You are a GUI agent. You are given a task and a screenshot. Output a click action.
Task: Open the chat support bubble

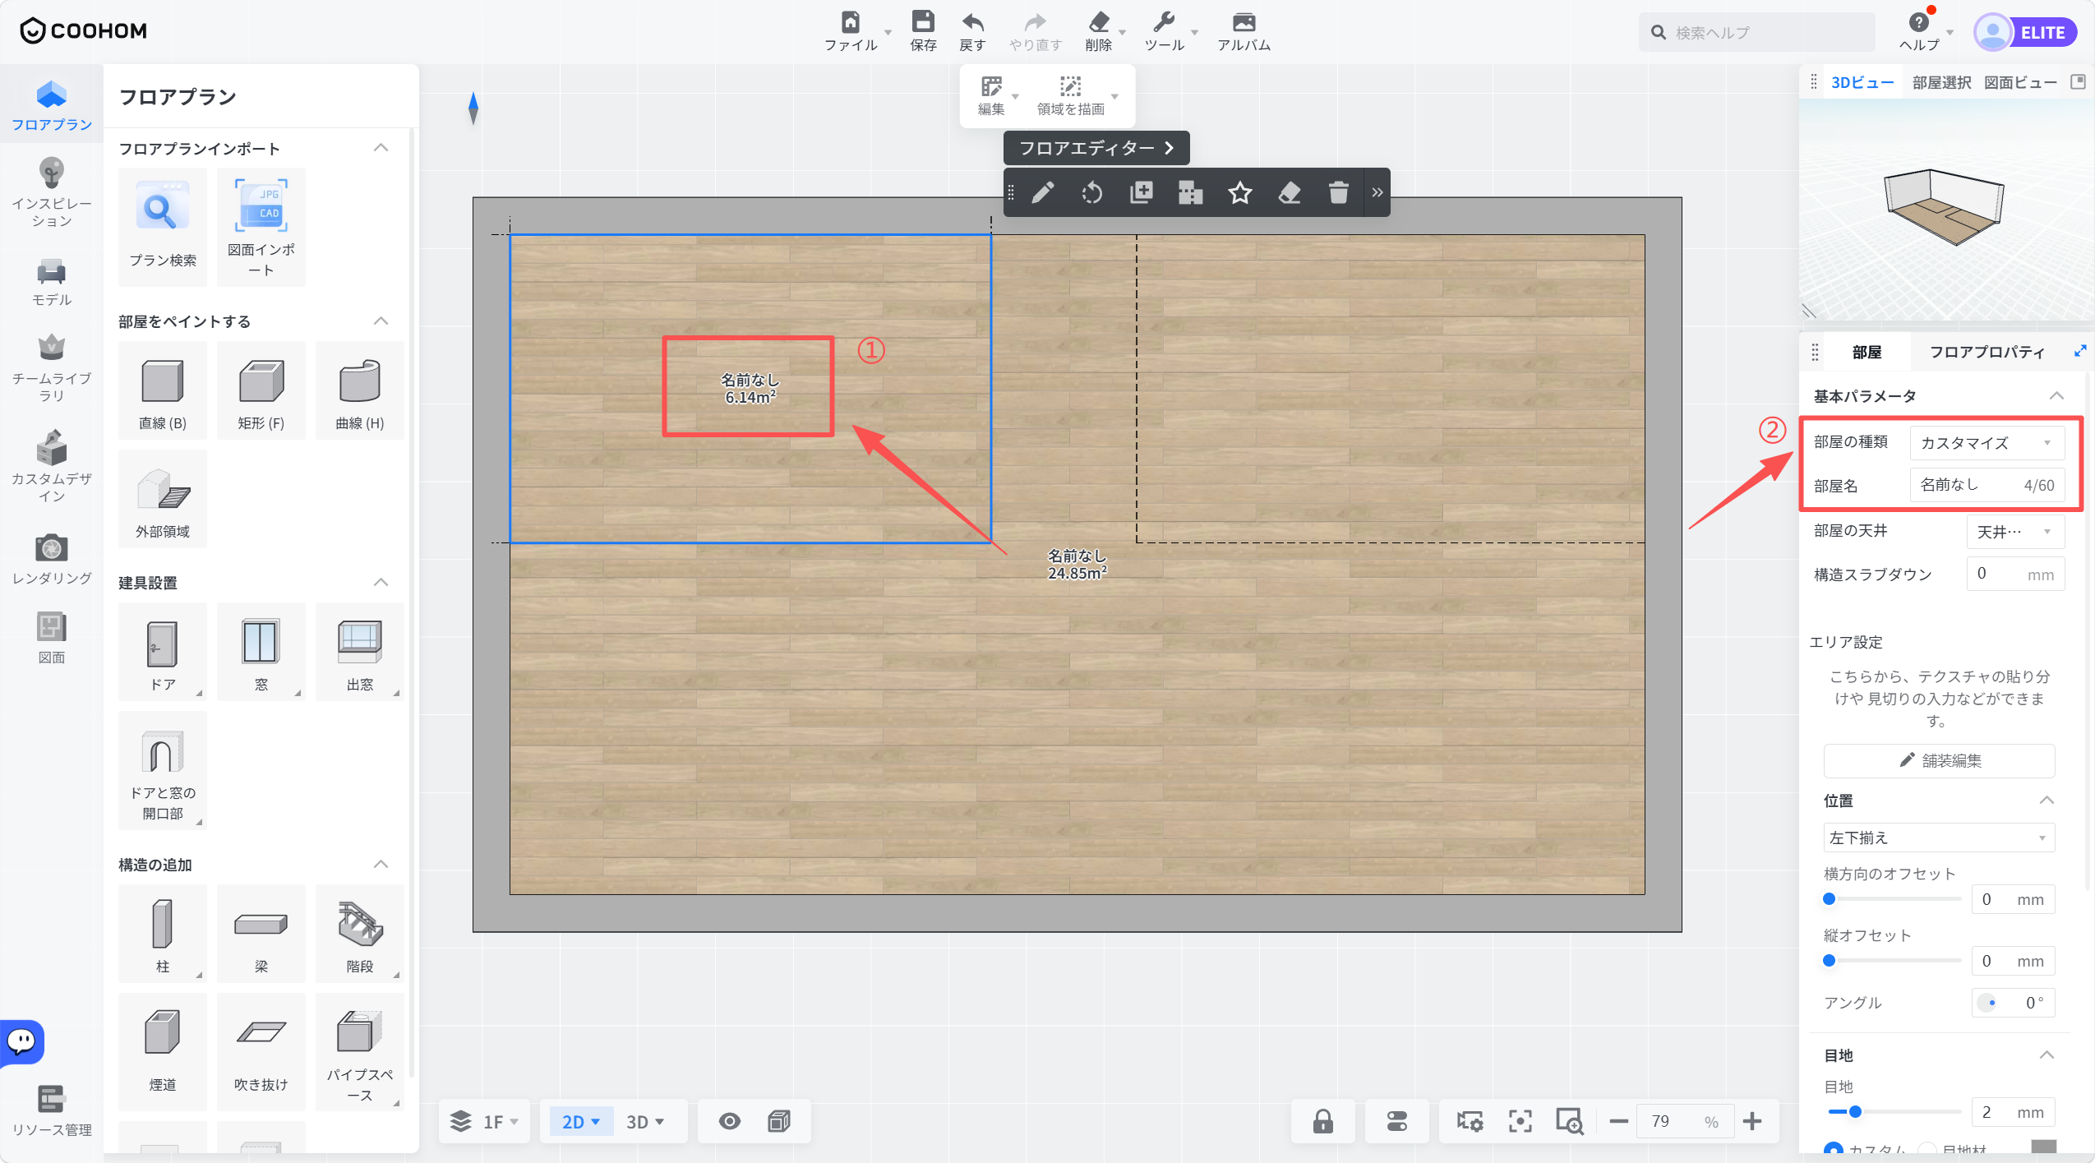pos(22,1041)
